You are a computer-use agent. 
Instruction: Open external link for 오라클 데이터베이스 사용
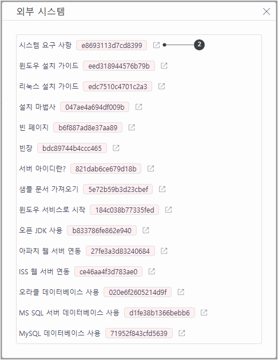[x=181, y=292]
